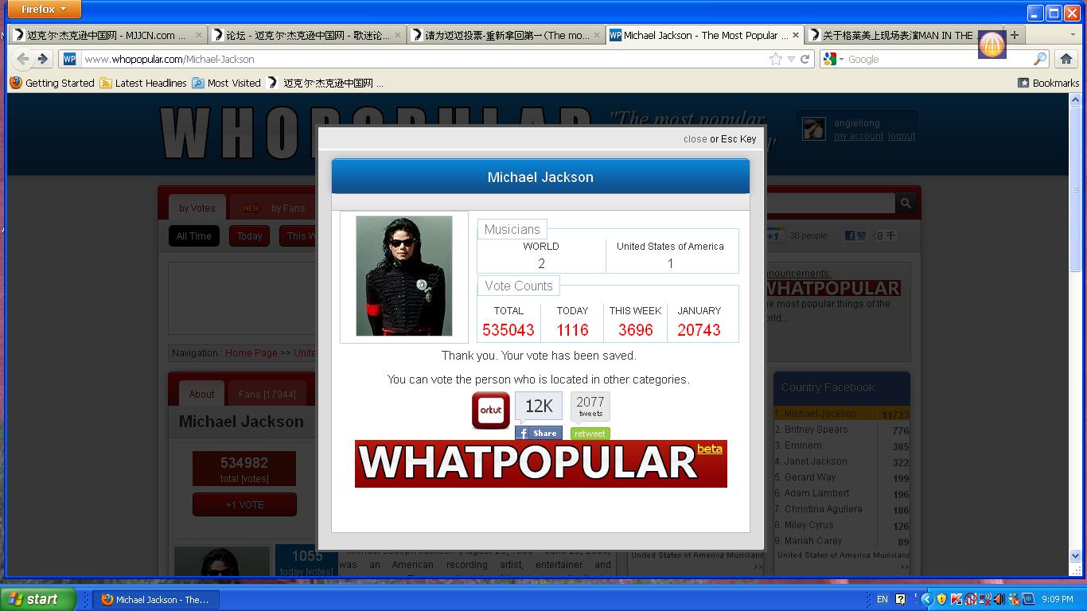Click the Firefox home icon

click(x=1066, y=59)
